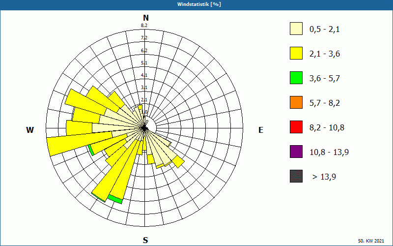The height and width of the screenshot is (246, 393).
Task: Click the longest yellow wind bar pointing west-southwest
Action: coord(80,144)
